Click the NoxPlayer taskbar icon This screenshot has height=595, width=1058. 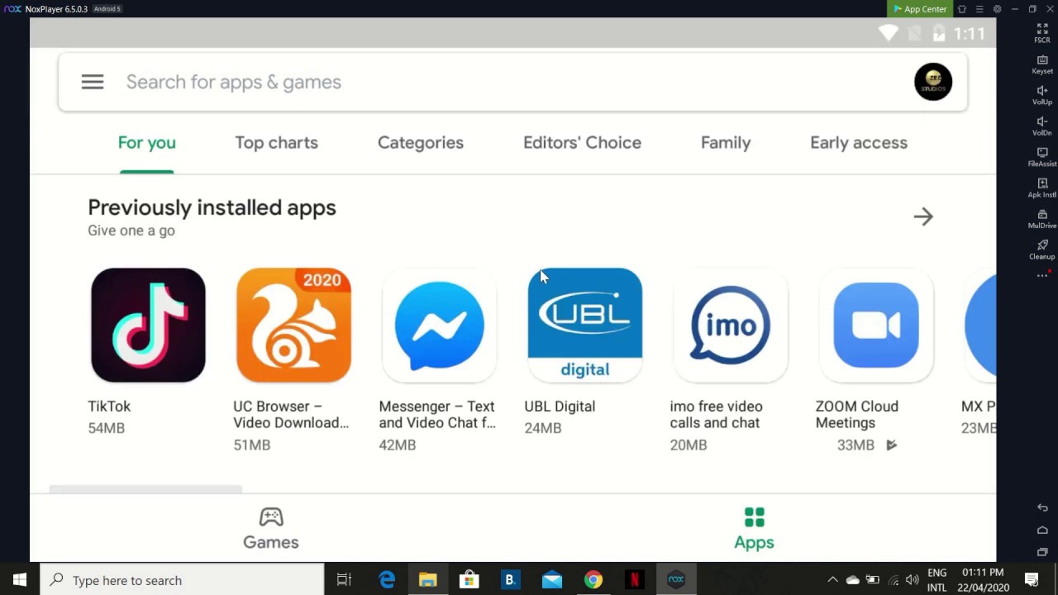coord(676,580)
